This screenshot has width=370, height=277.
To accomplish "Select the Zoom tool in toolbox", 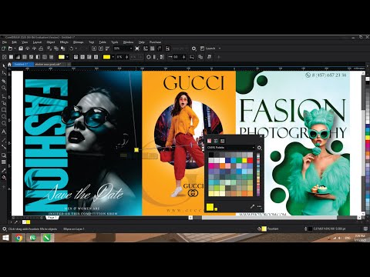I will tap(4, 88).
